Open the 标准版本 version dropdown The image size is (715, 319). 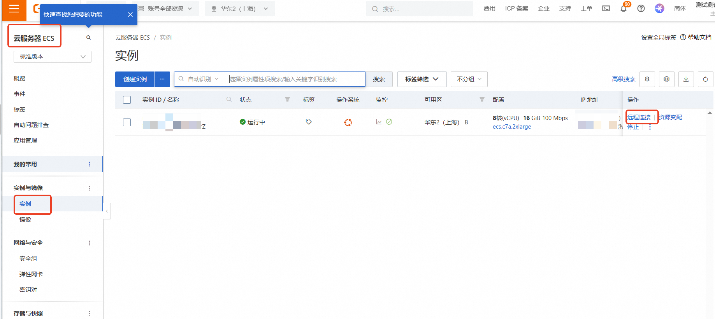click(x=53, y=57)
